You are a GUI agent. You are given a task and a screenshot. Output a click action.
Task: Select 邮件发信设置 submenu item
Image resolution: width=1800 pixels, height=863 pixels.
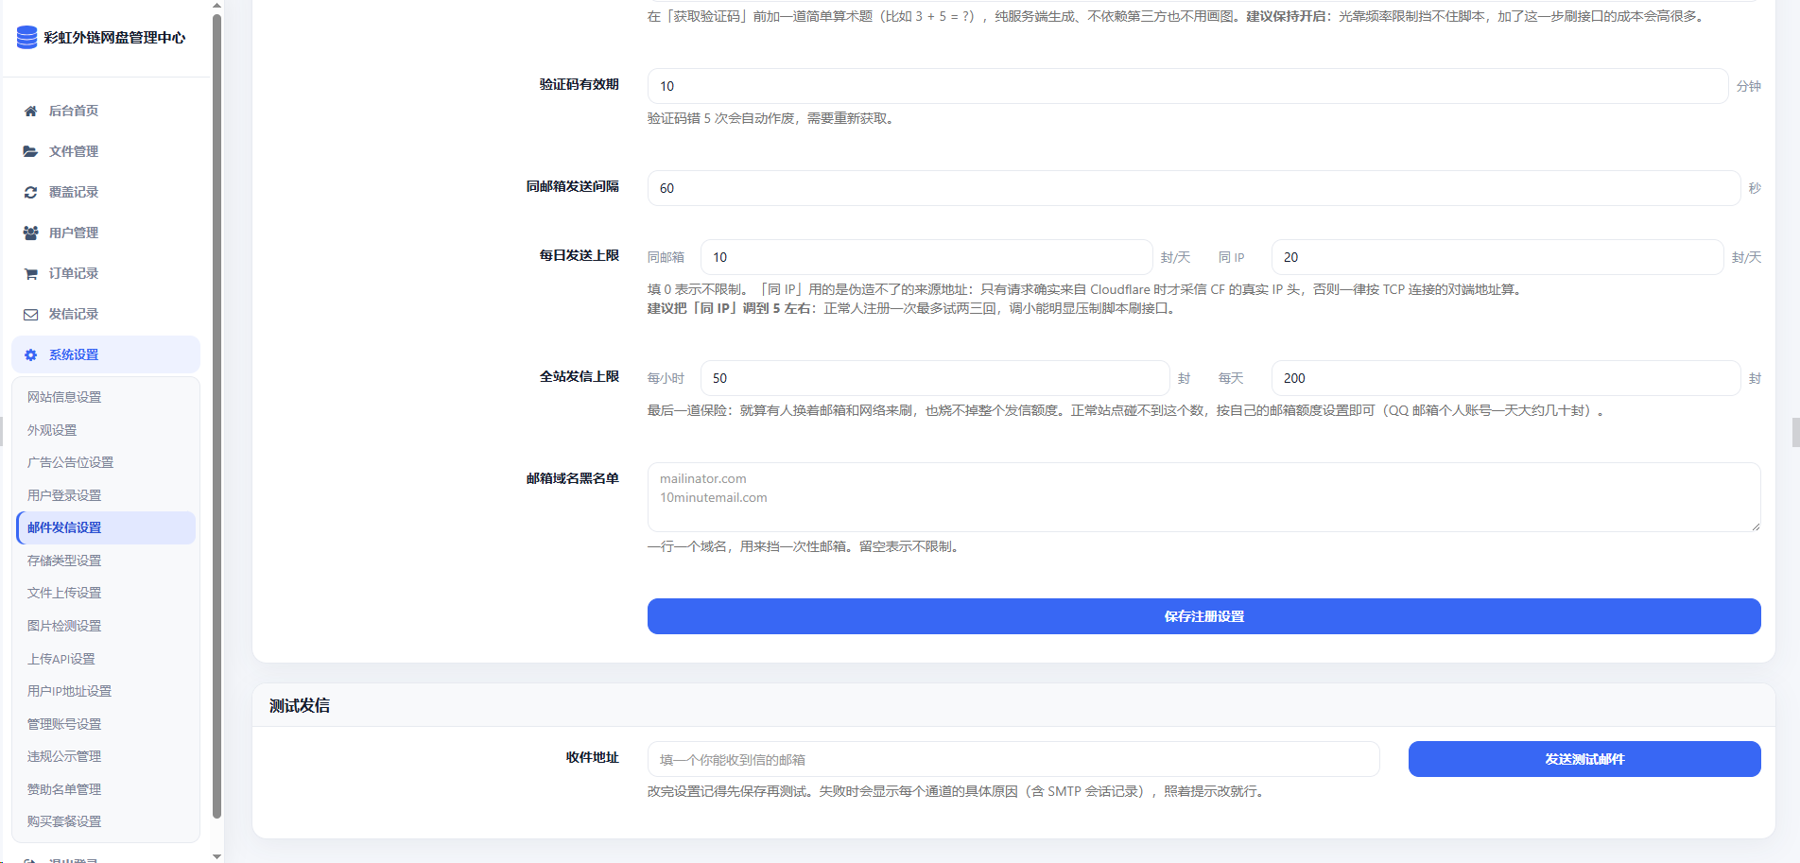[106, 527]
